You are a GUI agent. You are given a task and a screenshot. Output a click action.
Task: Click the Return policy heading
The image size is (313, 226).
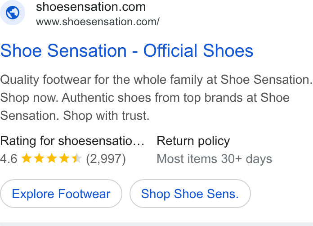(193, 141)
